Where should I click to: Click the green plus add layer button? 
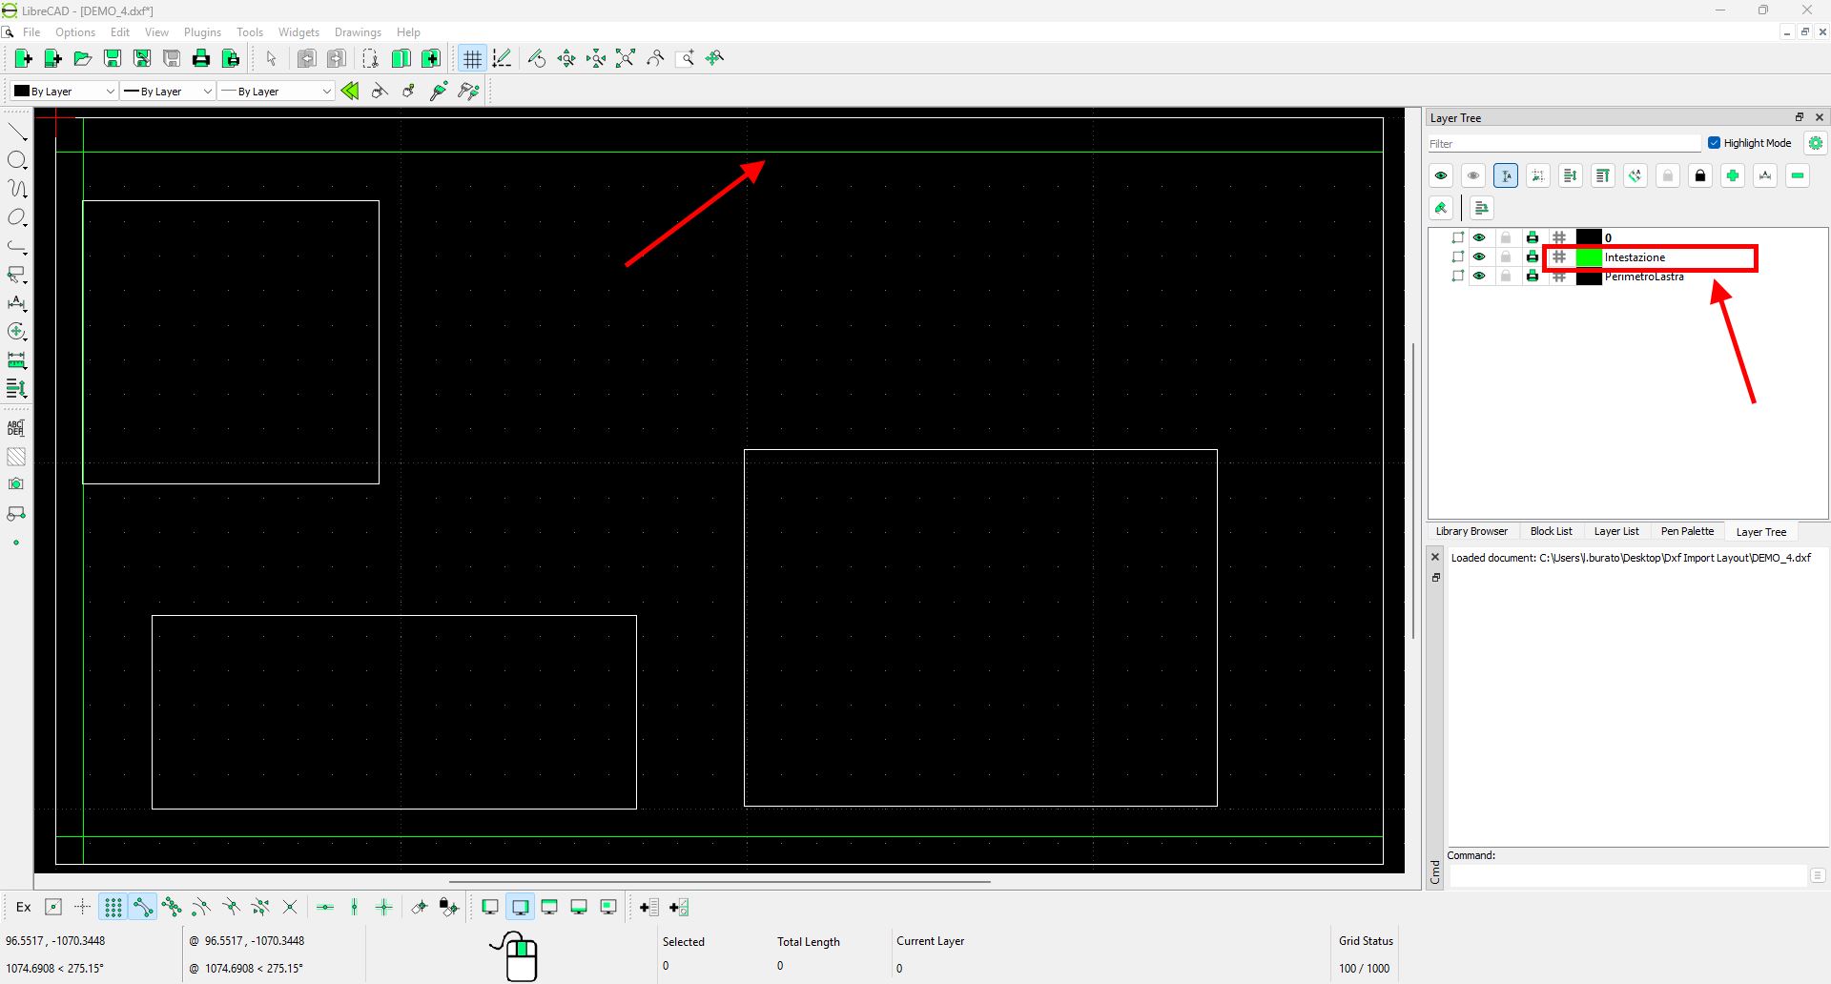click(1733, 176)
